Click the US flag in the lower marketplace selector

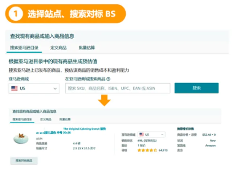(x=142, y=134)
